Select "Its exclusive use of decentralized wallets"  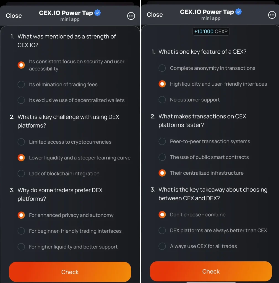21,100
